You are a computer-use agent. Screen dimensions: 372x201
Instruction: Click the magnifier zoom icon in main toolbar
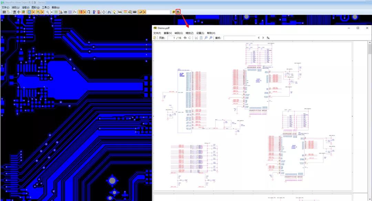click(x=48, y=12)
